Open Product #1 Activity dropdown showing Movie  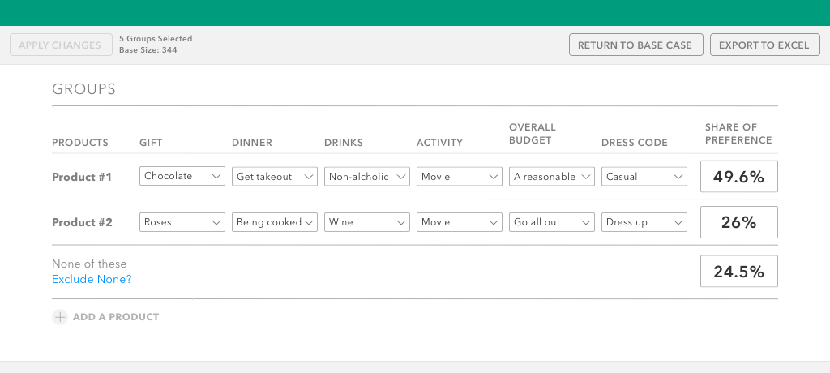[x=459, y=177]
